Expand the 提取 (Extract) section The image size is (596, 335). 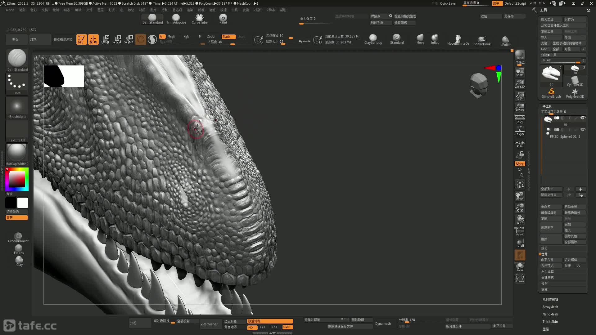pos(544,289)
